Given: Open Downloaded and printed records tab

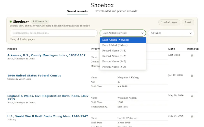Looking at the screenshot, I should click(116, 11).
